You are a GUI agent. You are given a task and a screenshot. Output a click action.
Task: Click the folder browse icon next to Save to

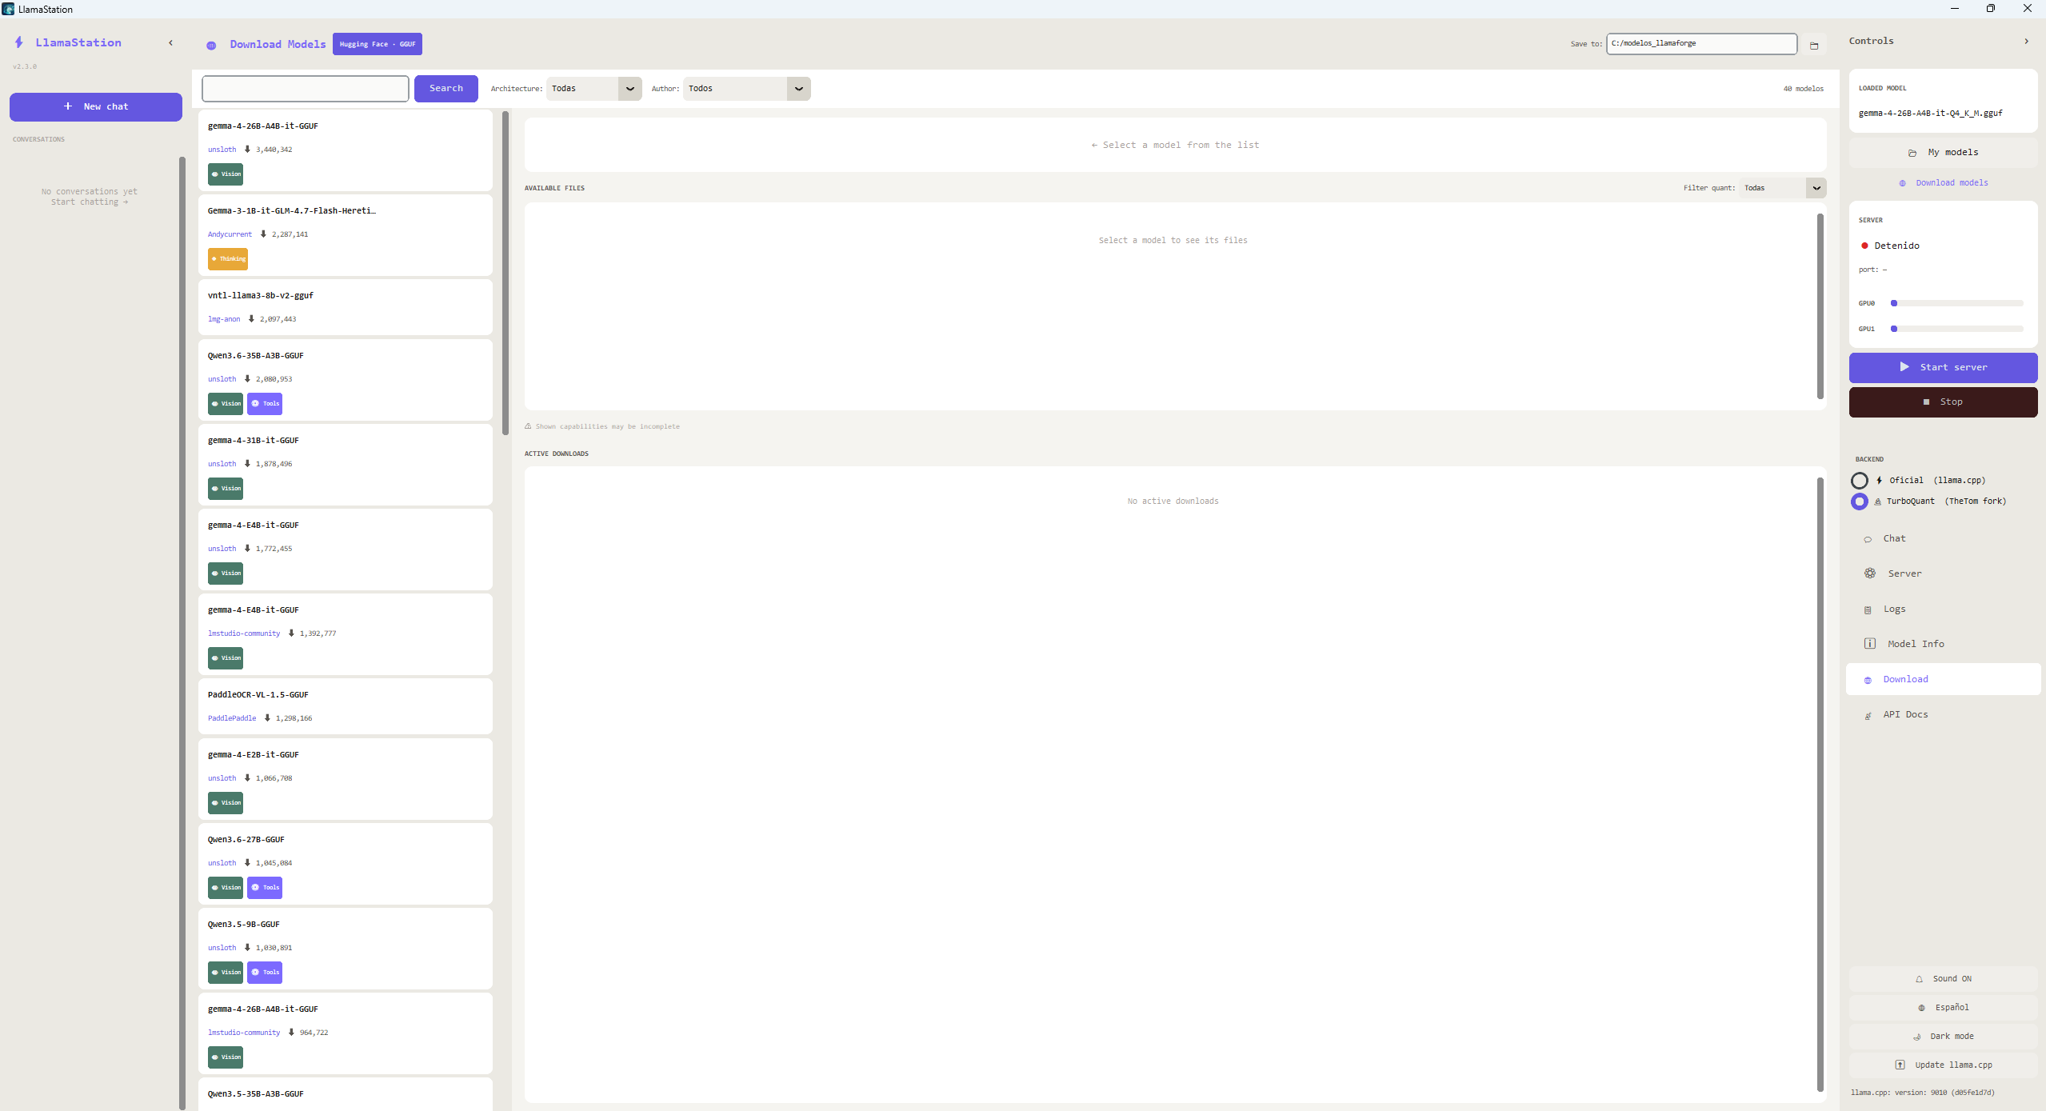[1814, 46]
